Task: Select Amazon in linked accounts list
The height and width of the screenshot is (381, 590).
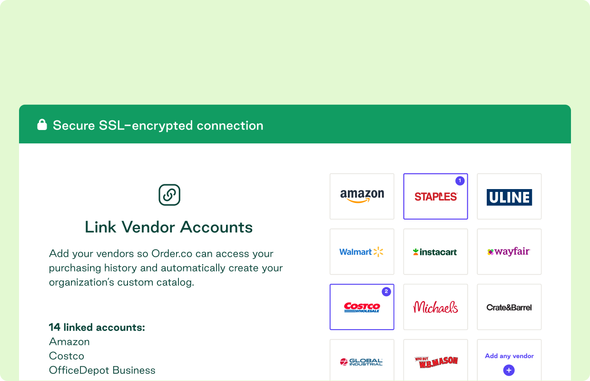Action: click(69, 341)
